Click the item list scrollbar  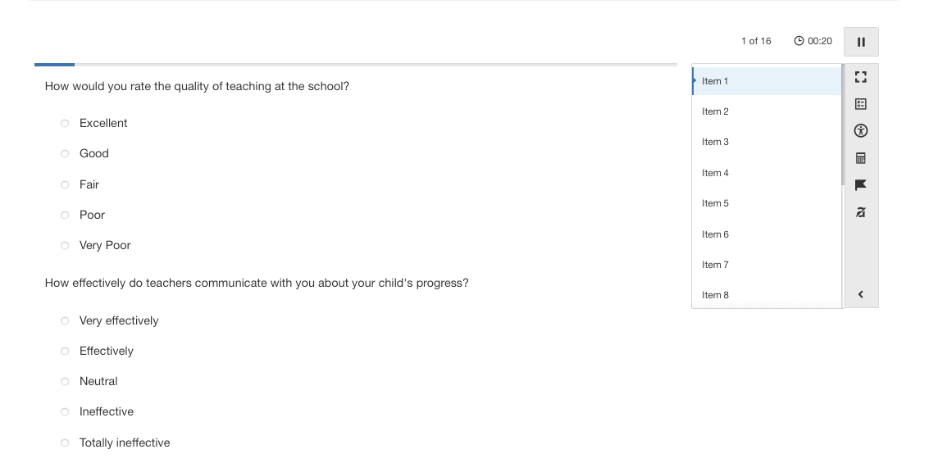[x=843, y=125]
